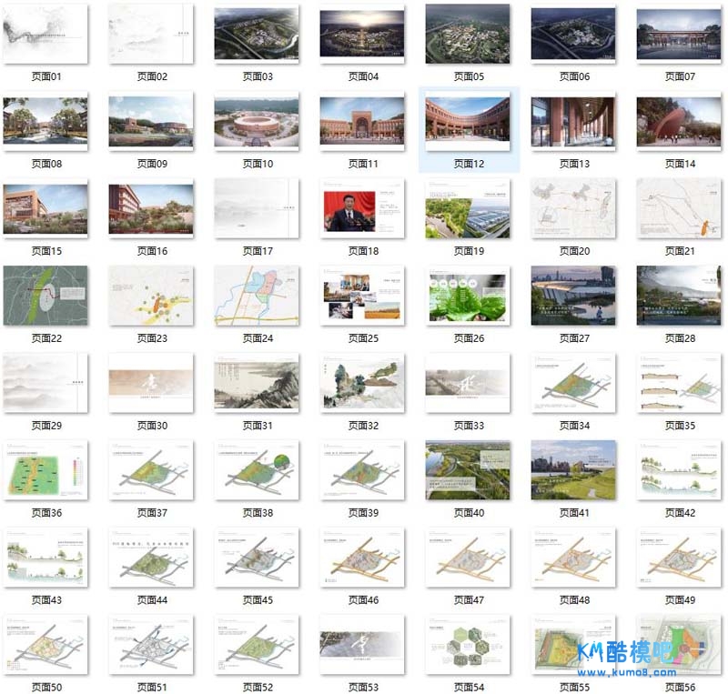Screen dimensions: 728x694
Task: Select the 页面12 highlighted thumbnail
Action: pyautogui.click(x=468, y=121)
